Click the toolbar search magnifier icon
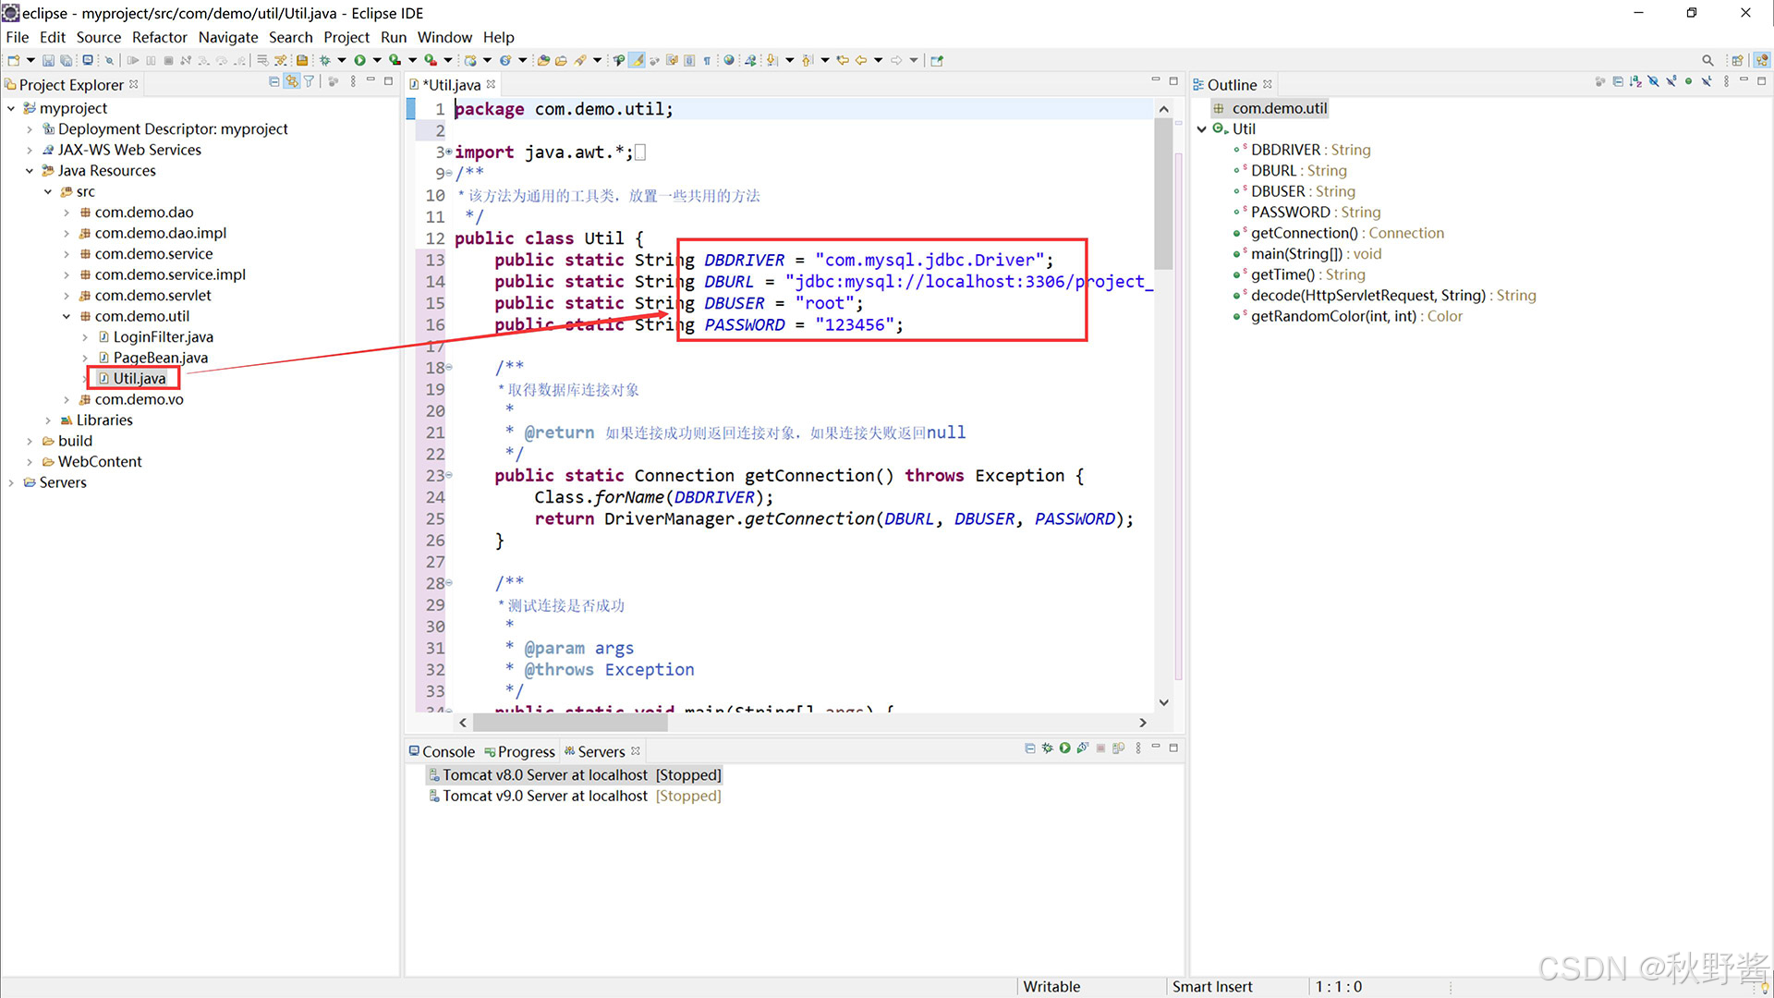 tap(1707, 60)
